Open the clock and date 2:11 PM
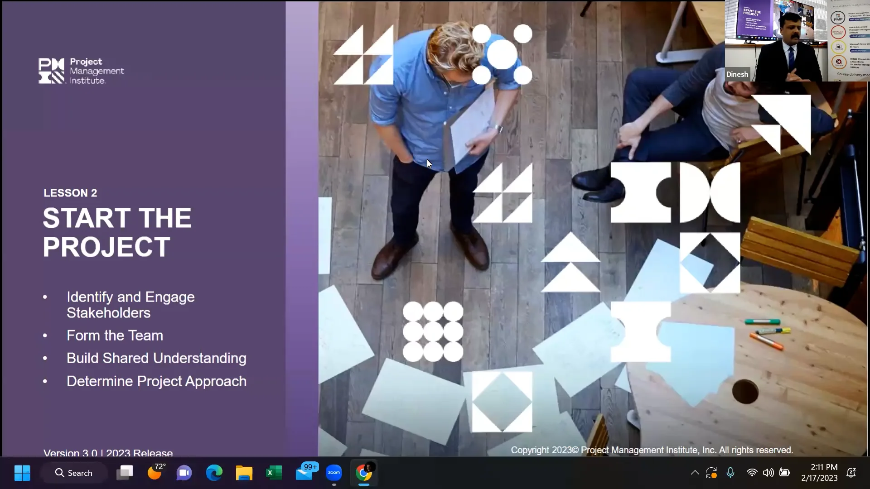Image resolution: width=870 pixels, height=489 pixels. pyautogui.click(x=819, y=472)
